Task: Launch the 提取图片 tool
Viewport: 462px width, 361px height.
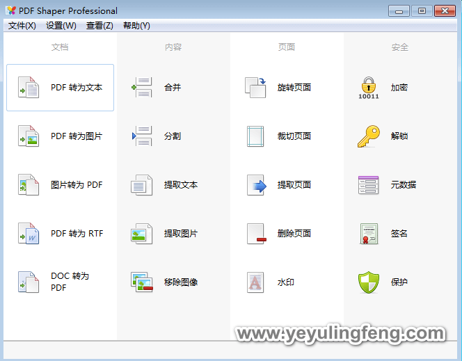Action: (x=173, y=234)
